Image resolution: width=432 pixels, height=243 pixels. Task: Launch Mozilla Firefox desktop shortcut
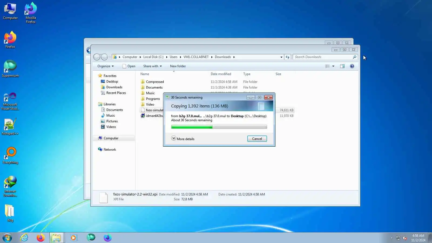click(31, 13)
